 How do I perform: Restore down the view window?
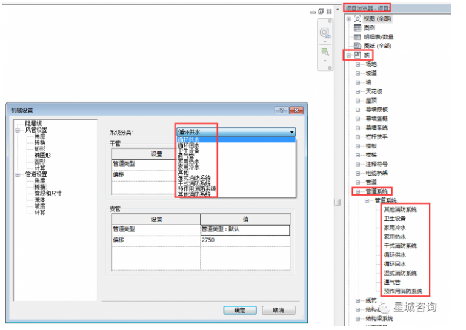point(321,12)
